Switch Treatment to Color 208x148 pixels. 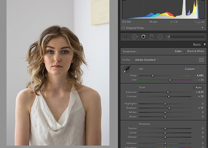click(178, 51)
